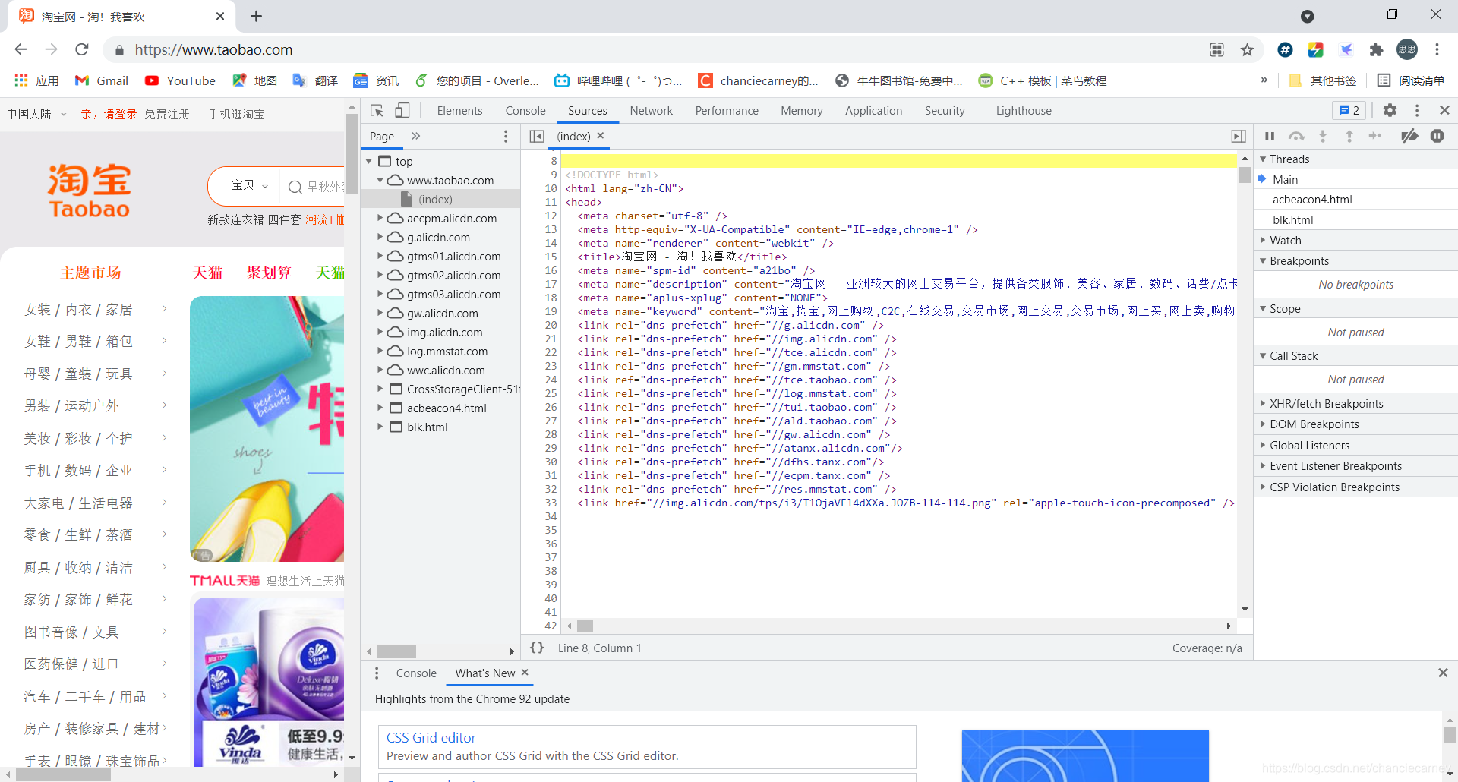
Task: Open the drawer three-dot menu
Action: click(377, 673)
